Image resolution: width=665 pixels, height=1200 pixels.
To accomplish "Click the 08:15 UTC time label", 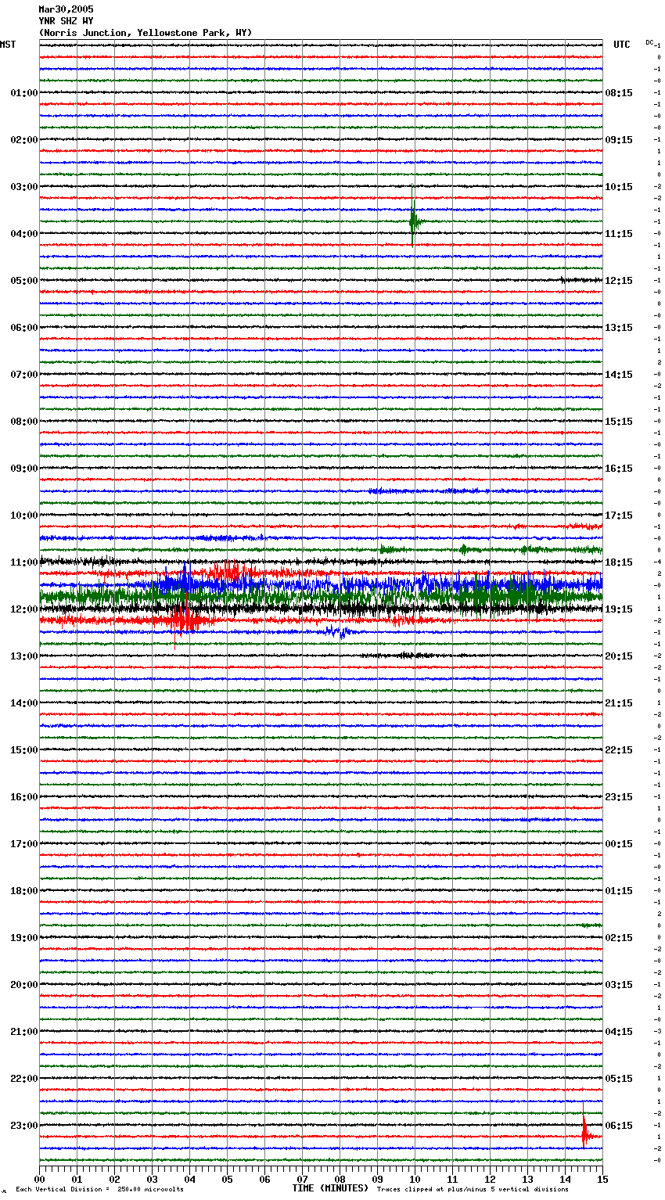I will click(619, 93).
